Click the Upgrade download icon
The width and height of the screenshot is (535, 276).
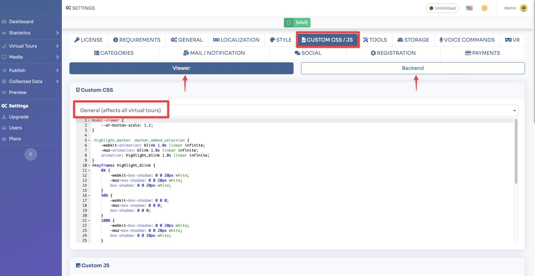coord(4,117)
